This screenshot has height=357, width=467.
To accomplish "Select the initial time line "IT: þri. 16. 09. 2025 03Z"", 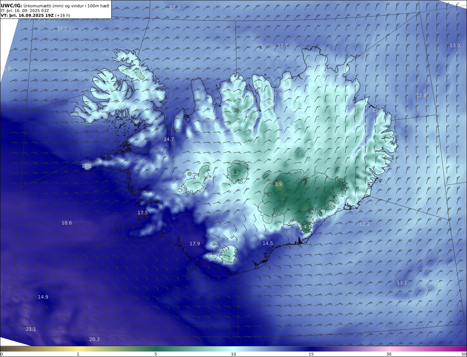I will click(25, 11).
